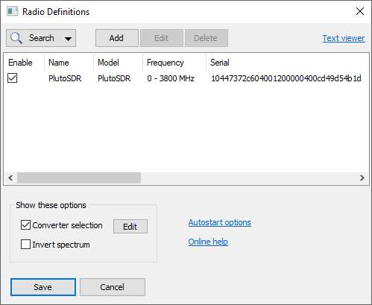Click the Radio Definitions title bar icon
This screenshot has width=372, height=305.
pos(13,11)
